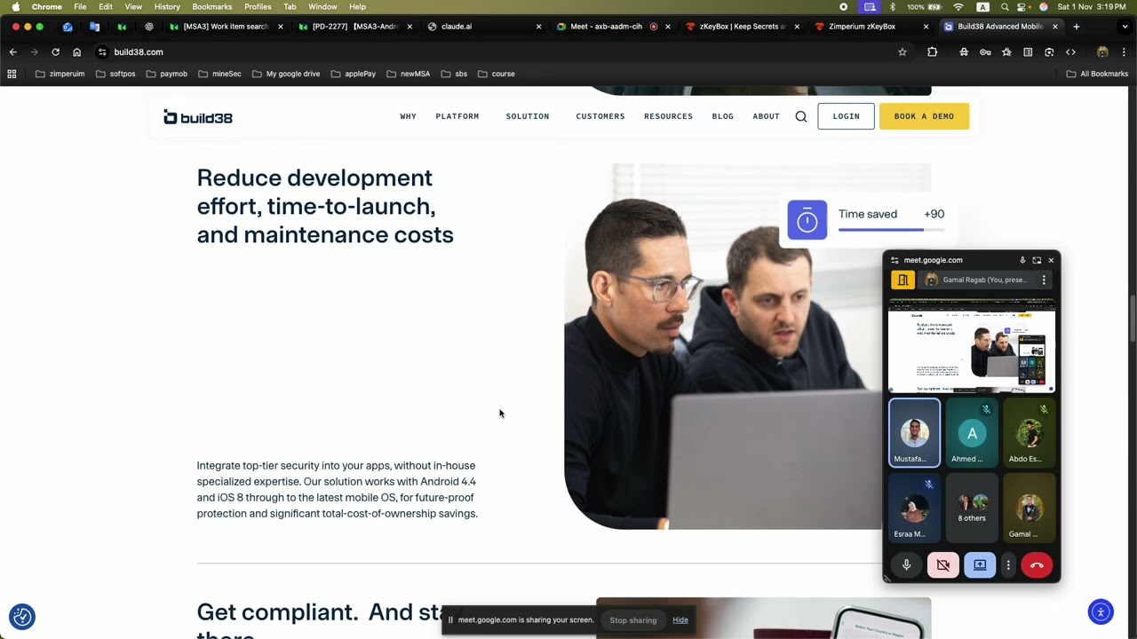
Task: Select the Ahmed participant tile
Action: (972, 433)
